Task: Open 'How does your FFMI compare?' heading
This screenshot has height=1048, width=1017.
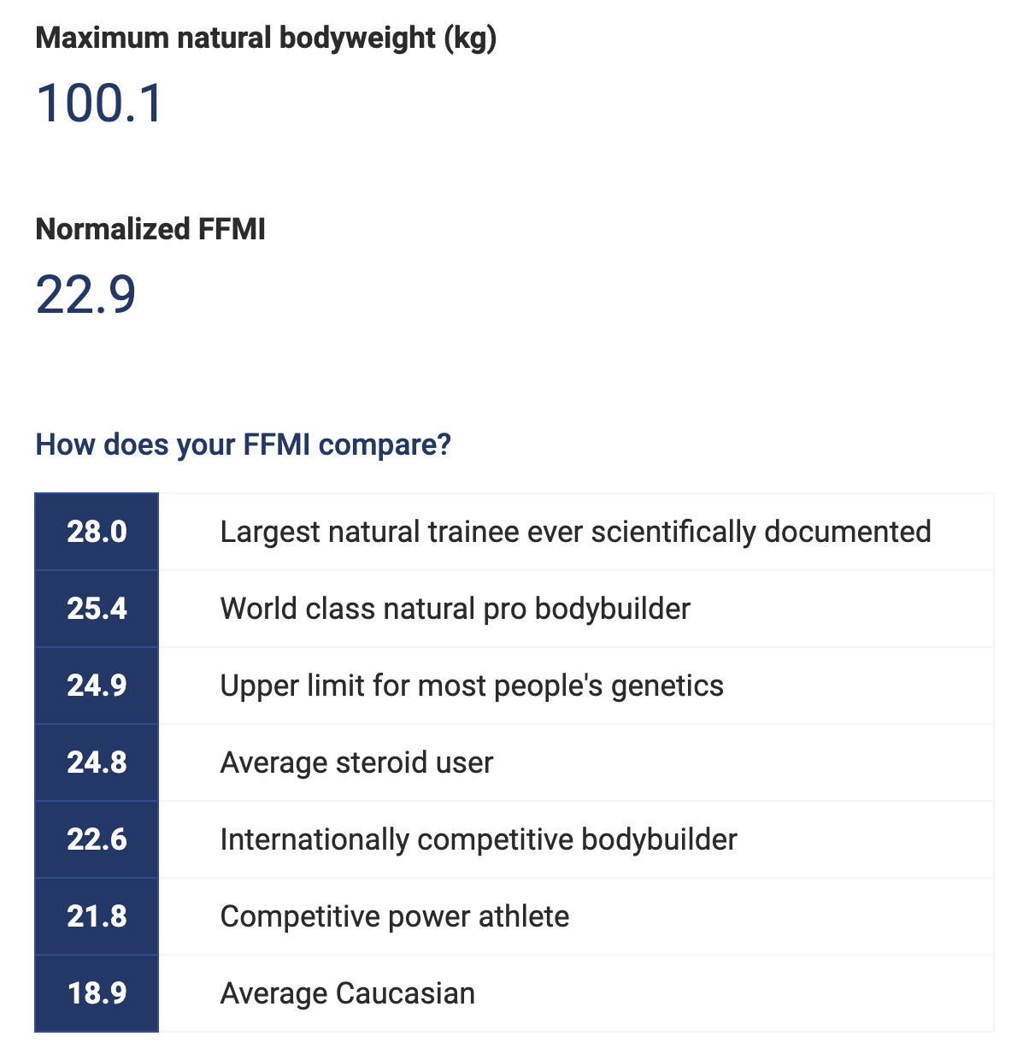Action: click(x=244, y=445)
